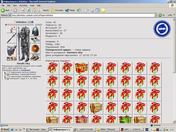Viewport: 176px width, 132px height.
Task: Go back with the Back button
Action: [5, 11]
